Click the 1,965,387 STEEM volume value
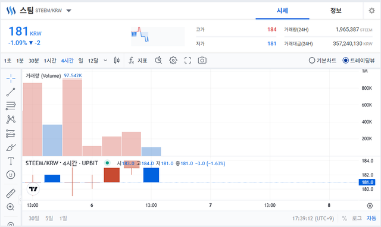The height and width of the screenshot is (227, 381). coord(354,30)
